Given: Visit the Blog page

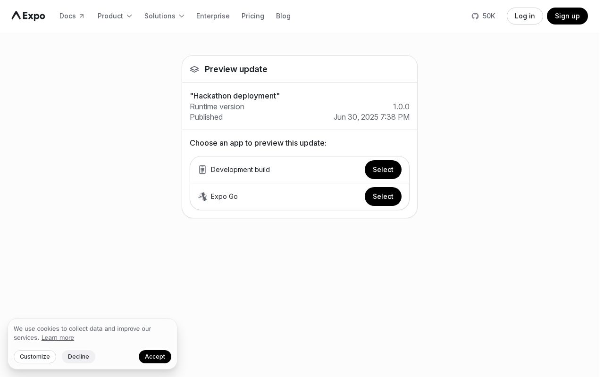Looking at the screenshot, I should [283, 16].
